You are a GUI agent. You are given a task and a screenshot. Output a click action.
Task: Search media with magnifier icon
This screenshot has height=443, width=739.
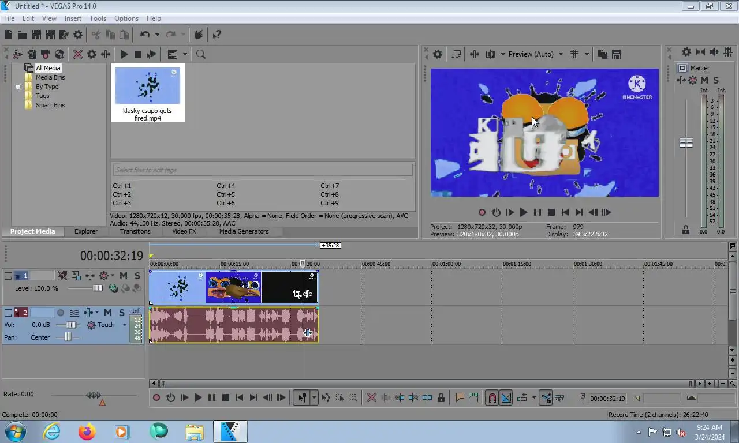(201, 54)
